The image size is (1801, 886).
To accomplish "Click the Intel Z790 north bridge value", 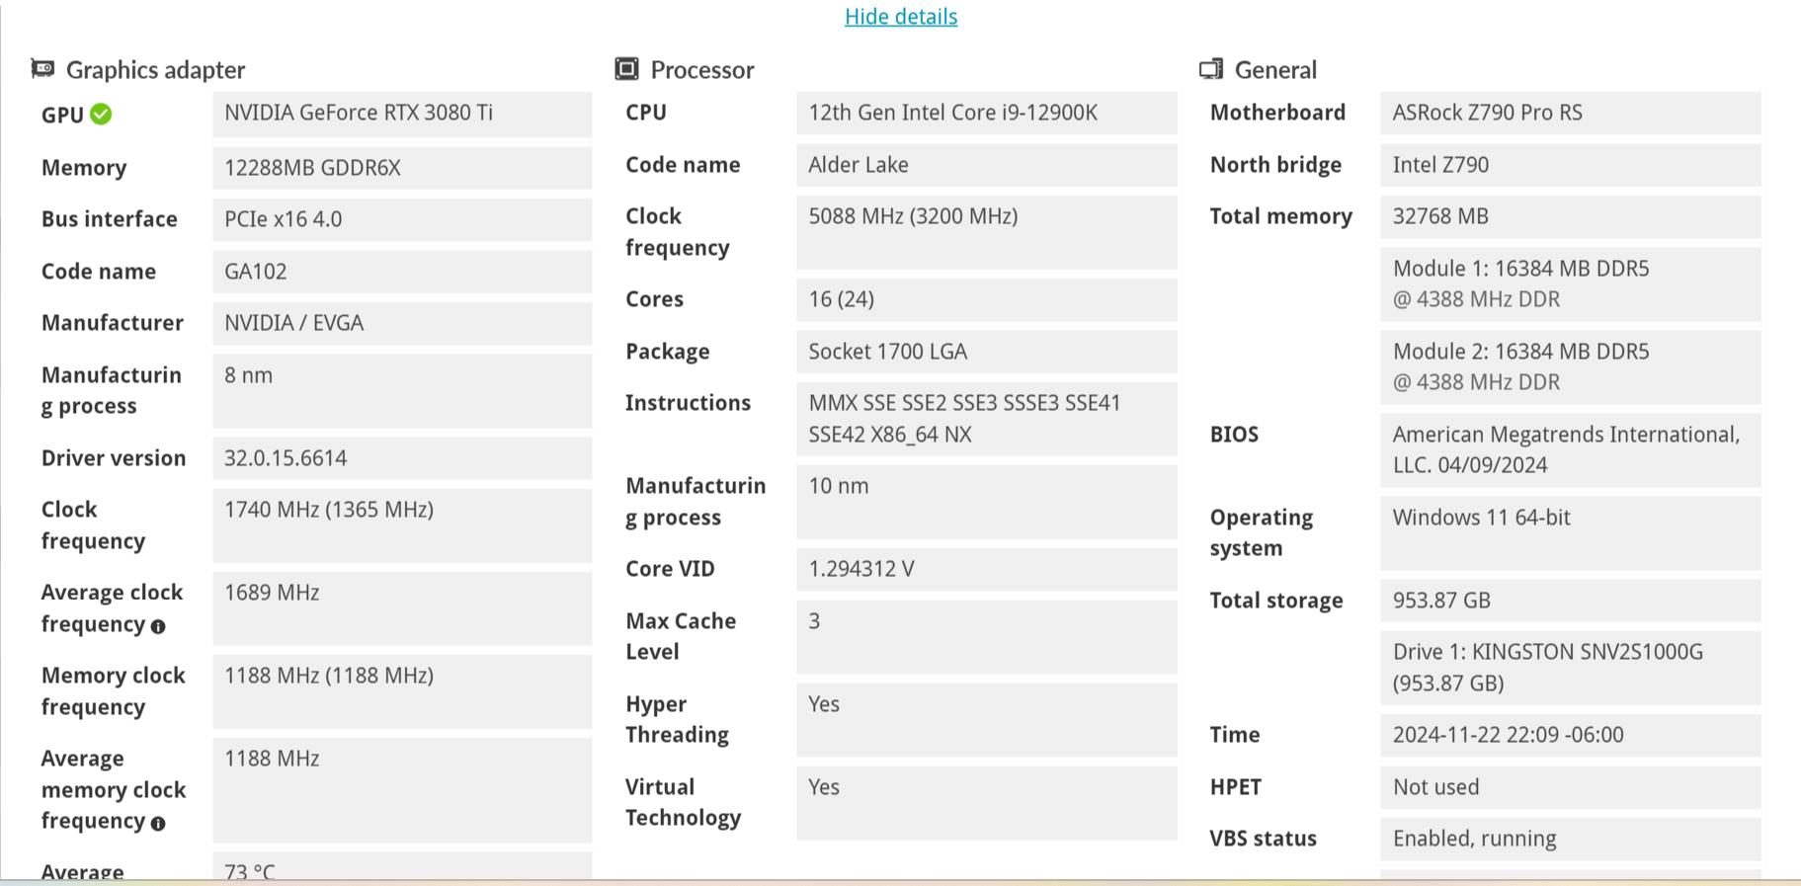I will tap(1571, 165).
